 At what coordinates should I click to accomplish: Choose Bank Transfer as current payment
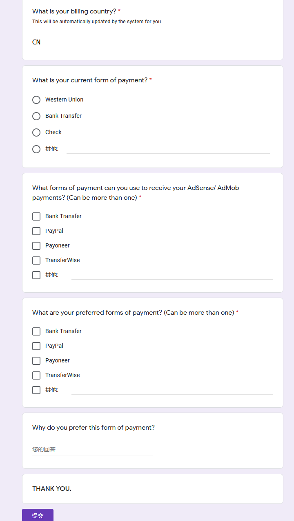pos(36,116)
